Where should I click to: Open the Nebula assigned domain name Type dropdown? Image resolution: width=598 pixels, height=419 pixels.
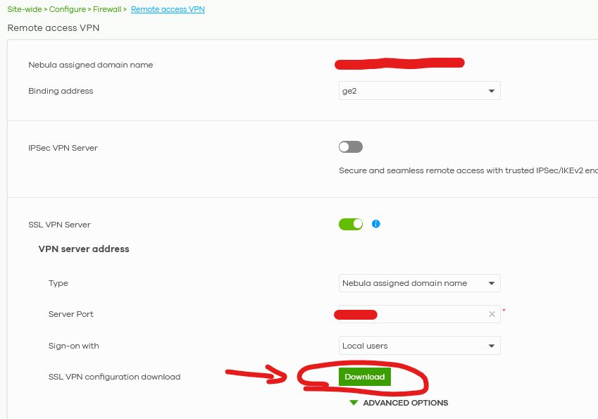(x=420, y=283)
